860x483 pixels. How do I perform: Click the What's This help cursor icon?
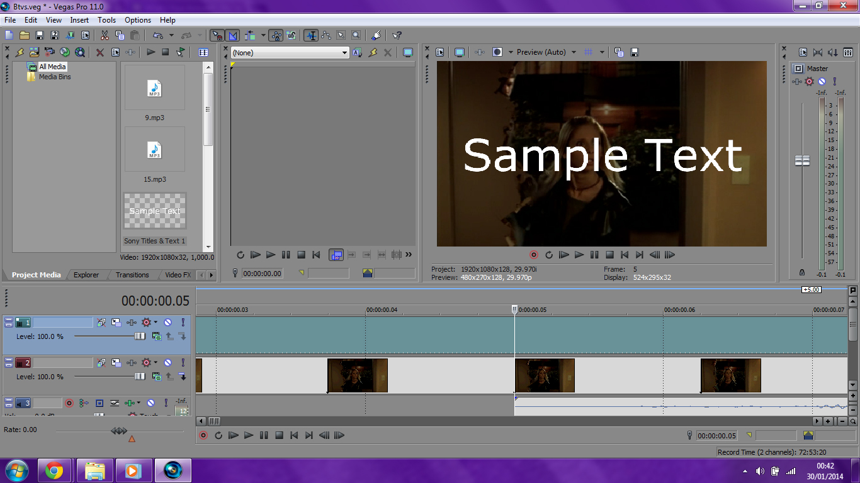tap(397, 35)
